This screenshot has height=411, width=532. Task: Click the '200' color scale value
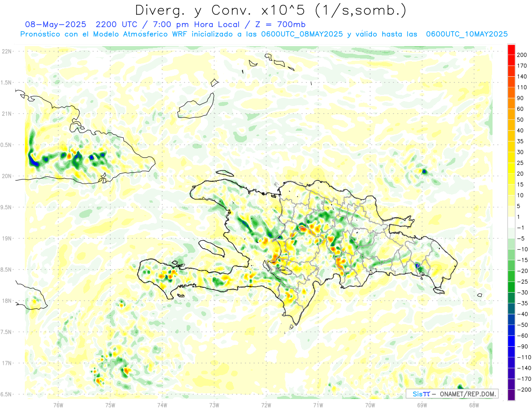[x=522, y=55]
